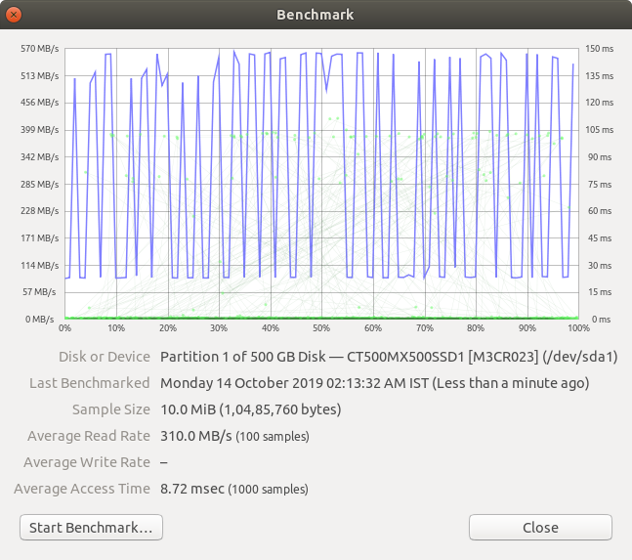Screen dimensions: 632x560
Task: Click the 0 ms axis label
Action: click(x=601, y=320)
